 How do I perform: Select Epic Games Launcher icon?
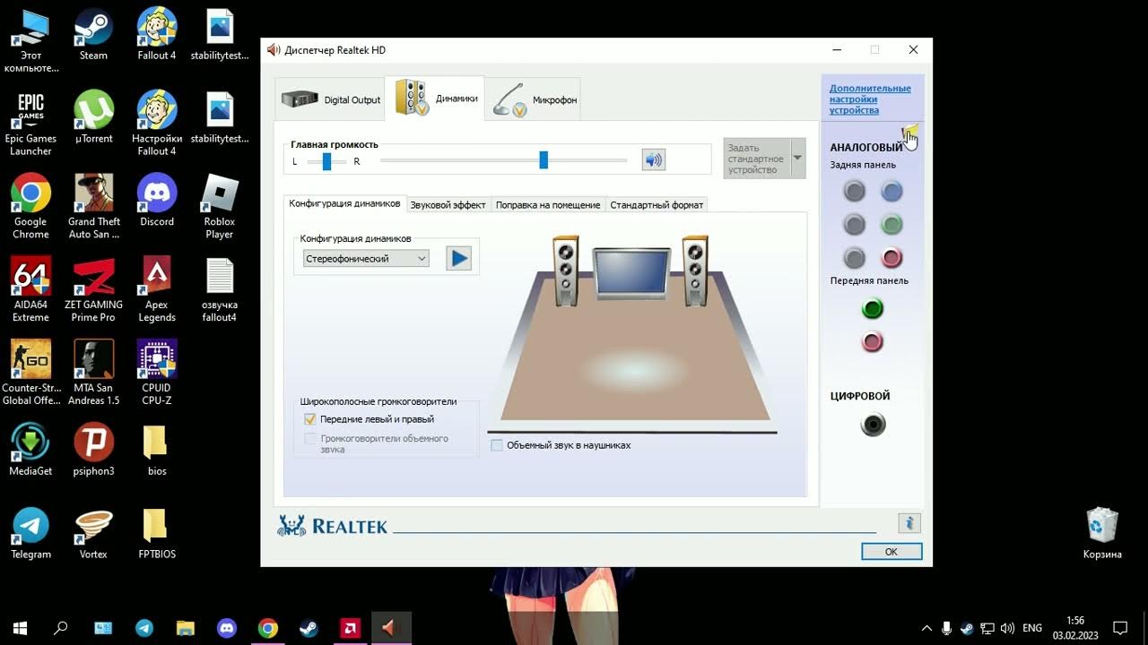click(x=30, y=124)
